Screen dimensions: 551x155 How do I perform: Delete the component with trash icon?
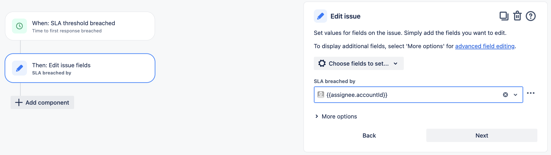click(x=517, y=16)
